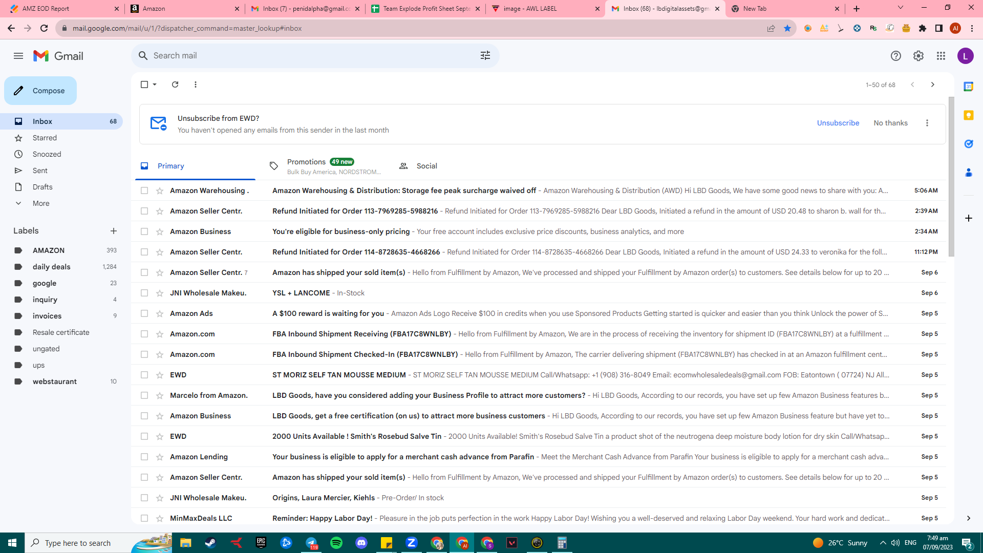Go to the next page of emails
This screenshot has height=553, width=983.
pos(932,84)
